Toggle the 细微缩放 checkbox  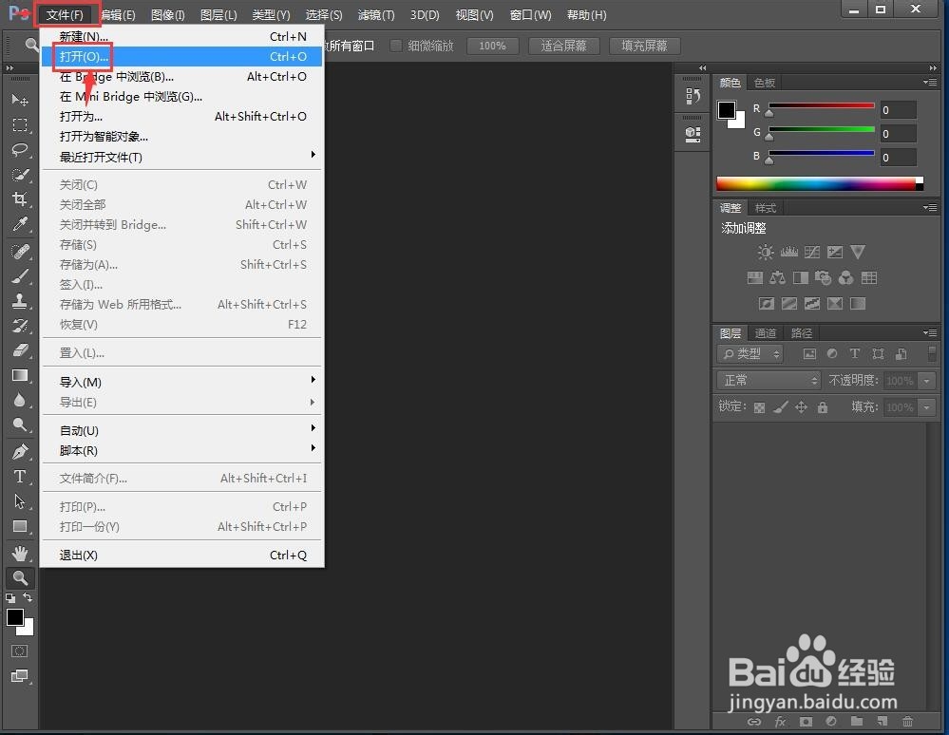point(396,46)
